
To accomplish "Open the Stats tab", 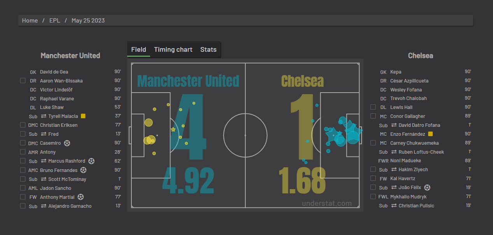I will click(x=208, y=49).
